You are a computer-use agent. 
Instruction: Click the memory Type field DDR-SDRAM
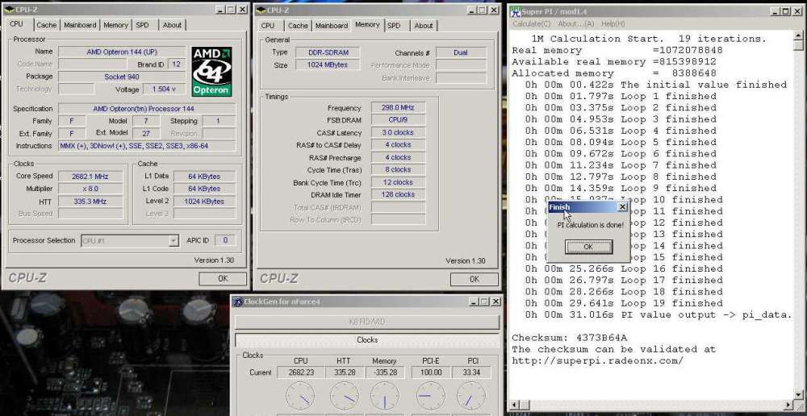pos(328,52)
